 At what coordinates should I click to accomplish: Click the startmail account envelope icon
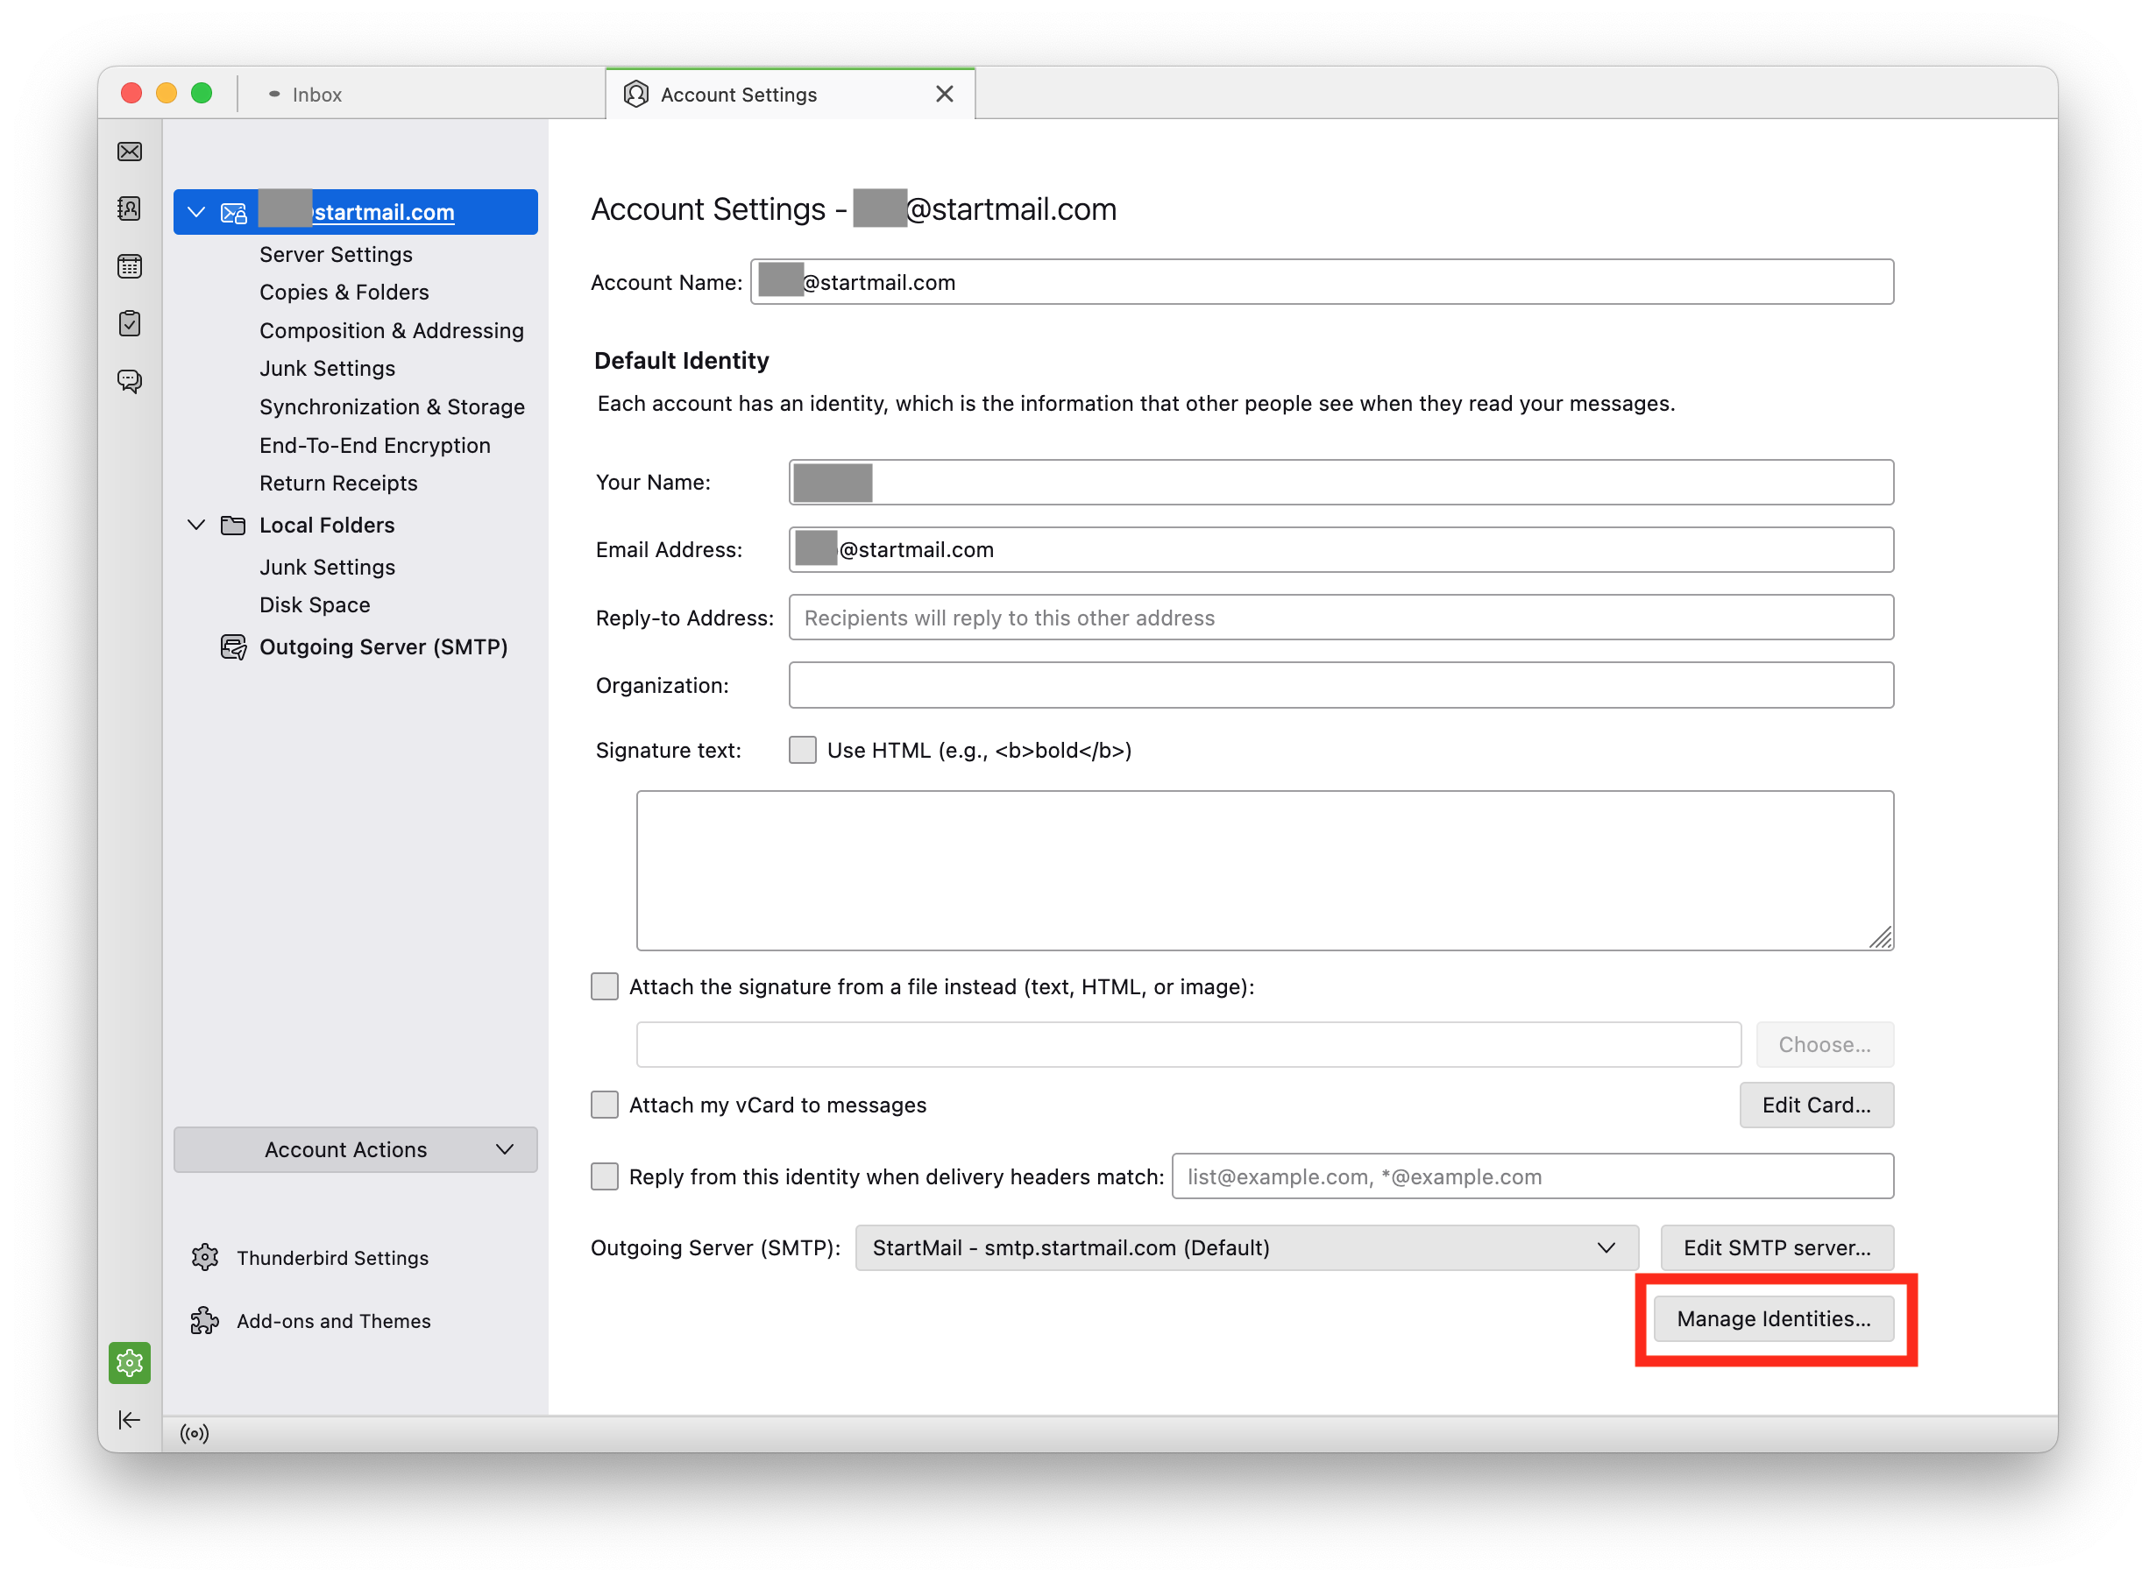[x=234, y=213]
